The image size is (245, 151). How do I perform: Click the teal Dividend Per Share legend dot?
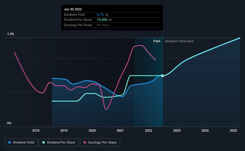(44, 142)
